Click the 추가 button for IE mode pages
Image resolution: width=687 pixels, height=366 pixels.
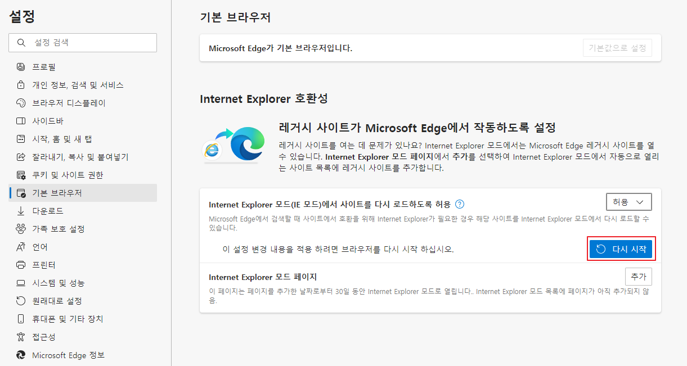coord(639,277)
